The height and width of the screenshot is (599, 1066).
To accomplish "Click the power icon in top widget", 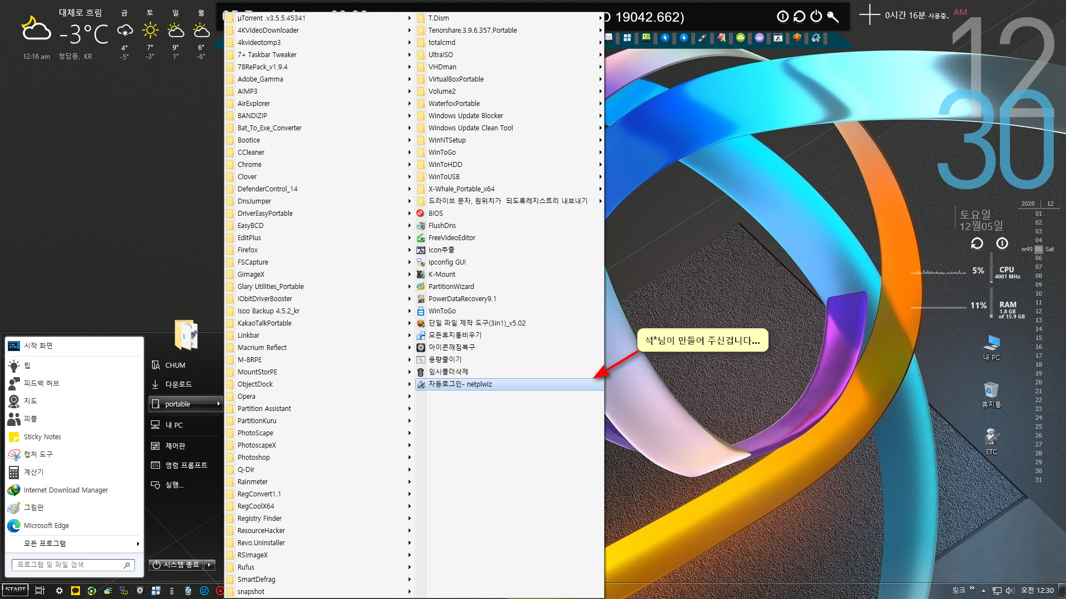I will tap(816, 17).
